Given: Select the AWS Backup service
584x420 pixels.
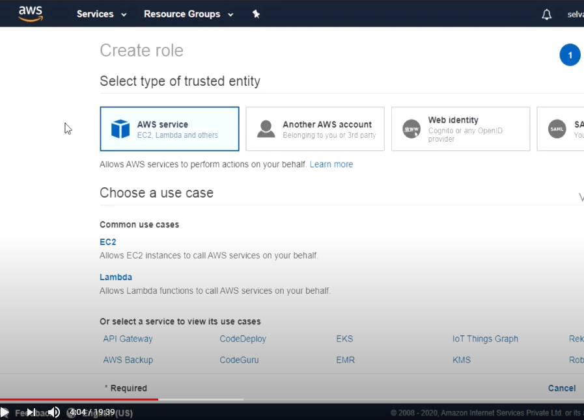Looking at the screenshot, I should click(128, 360).
